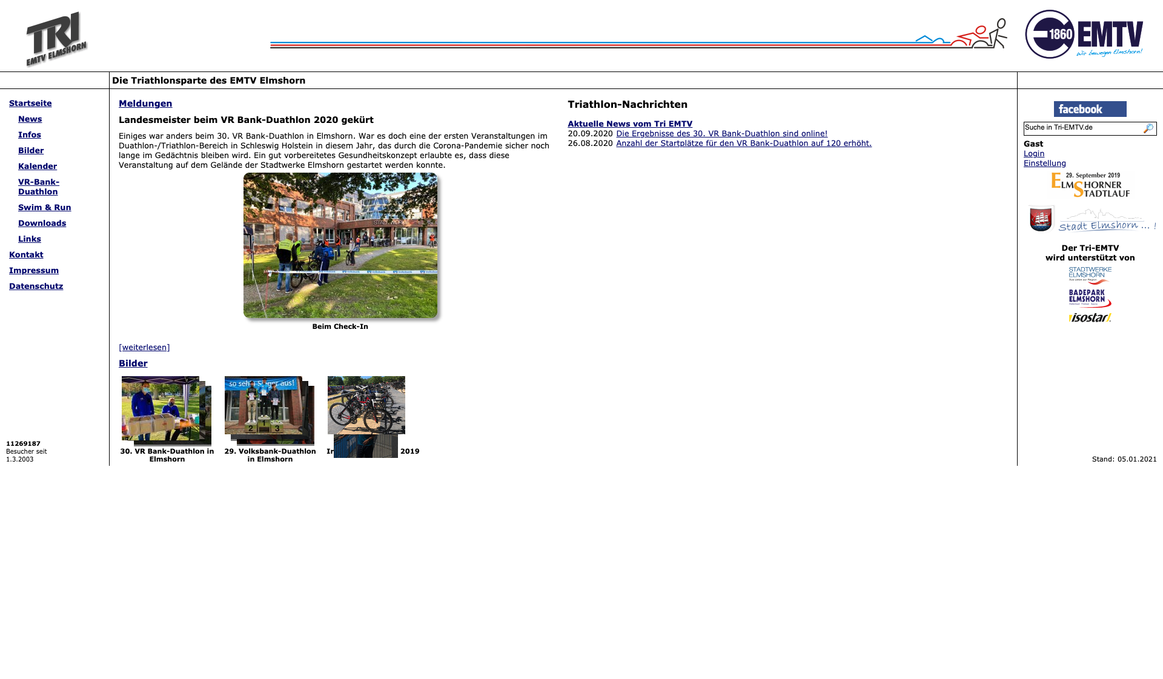This screenshot has width=1163, height=679.
Task: Click the weiterlesen link
Action: pos(144,347)
